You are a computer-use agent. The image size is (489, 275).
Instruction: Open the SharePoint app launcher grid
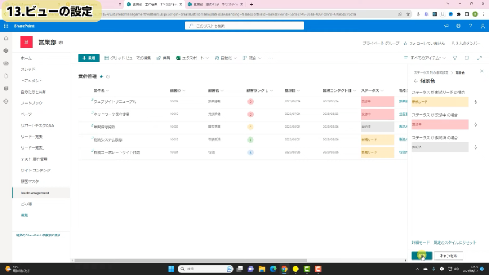tap(6, 26)
